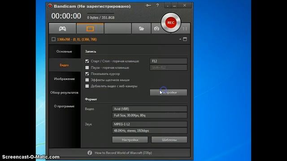Click the disabled Shift+F12 hotkey field
The width and height of the screenshot is (287, 161).
click(x=169, y=68)
